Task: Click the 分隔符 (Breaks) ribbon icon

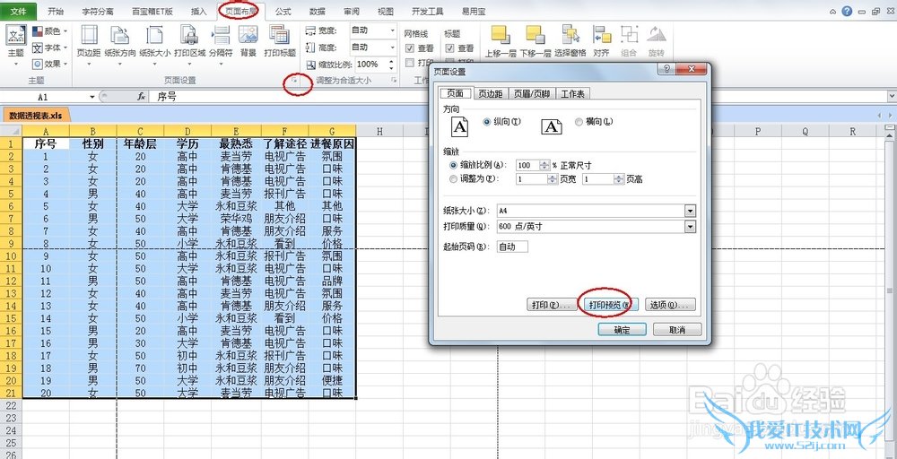Action: coord(221,40)
